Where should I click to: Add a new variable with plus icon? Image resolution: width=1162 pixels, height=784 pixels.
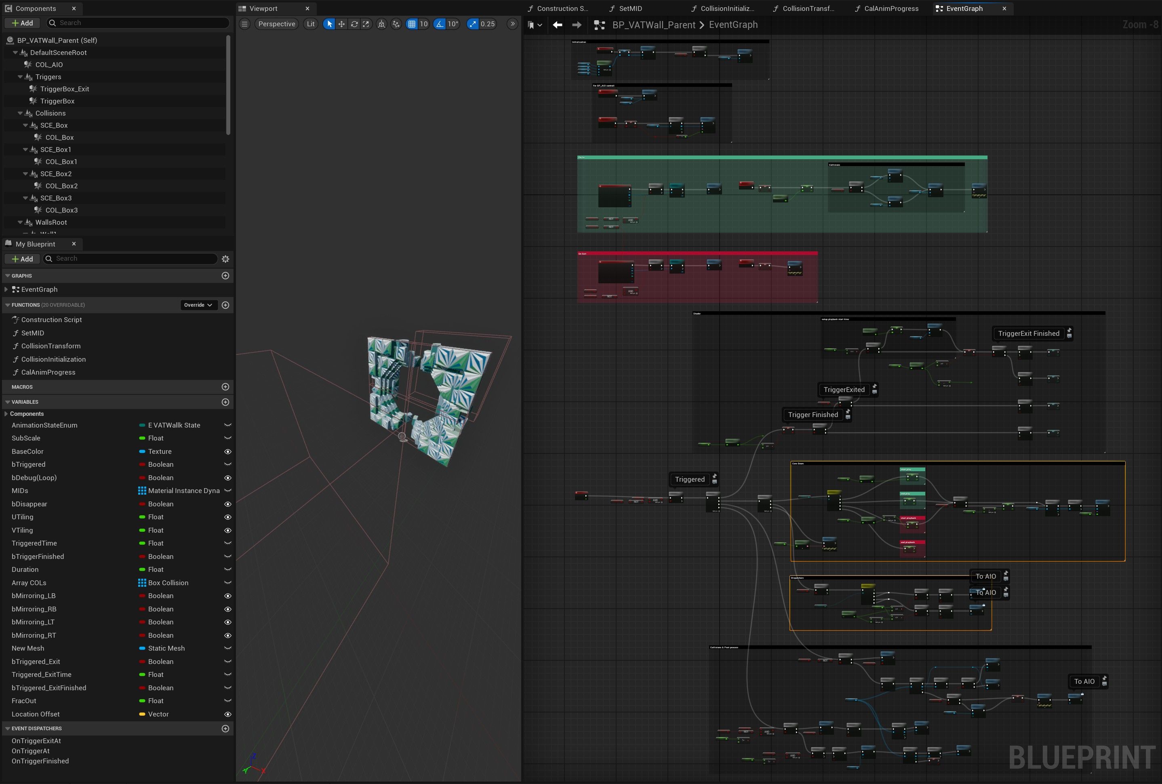pyautogui.click(x=225, y=402)
